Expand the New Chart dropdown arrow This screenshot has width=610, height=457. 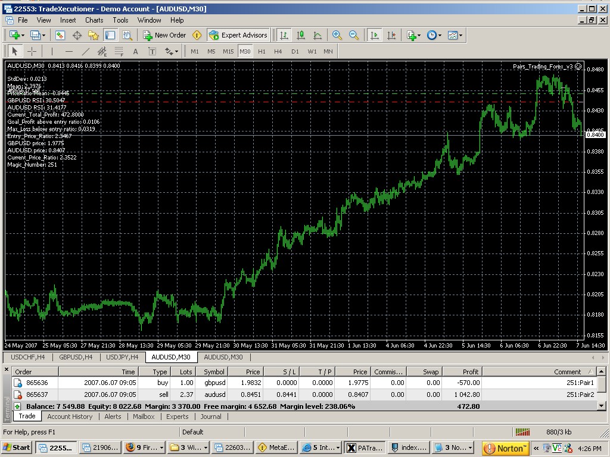point(23,35)
